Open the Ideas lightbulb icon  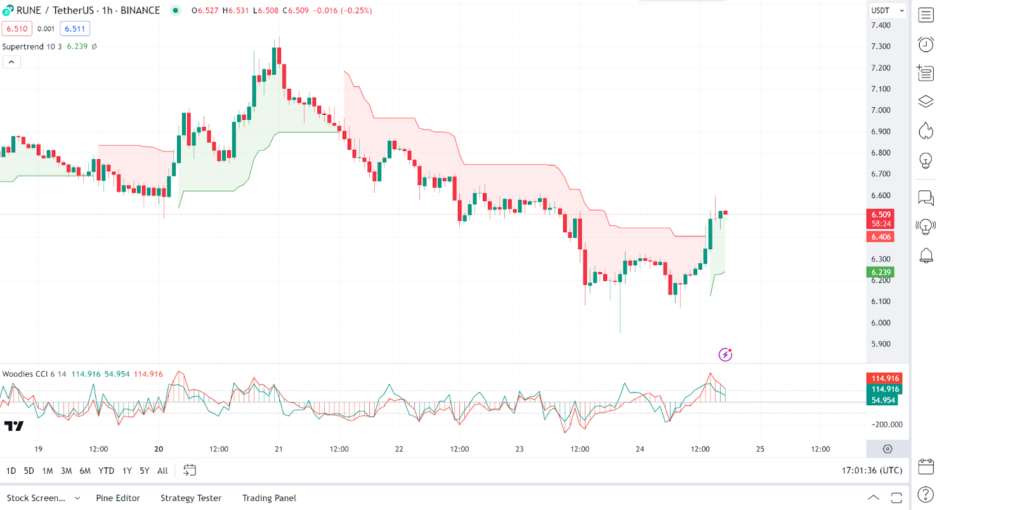926,160
